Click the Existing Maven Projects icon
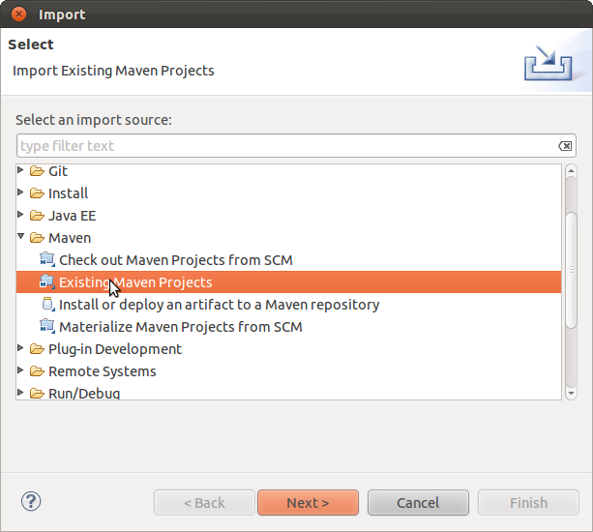593x532 pixels. [47, 282]
